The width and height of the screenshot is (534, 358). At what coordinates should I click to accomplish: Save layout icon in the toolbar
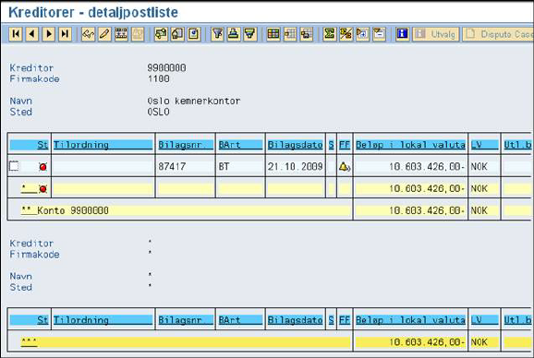point(306,33)
